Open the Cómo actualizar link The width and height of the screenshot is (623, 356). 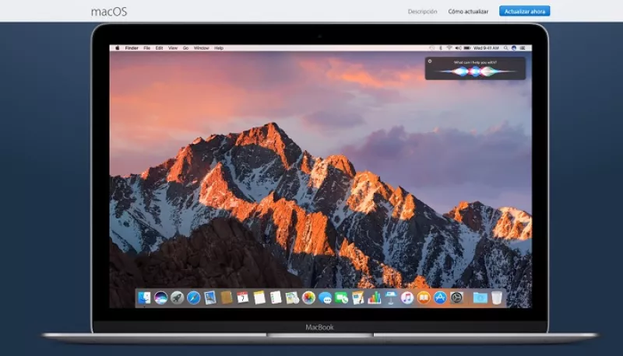coord(468,12)
